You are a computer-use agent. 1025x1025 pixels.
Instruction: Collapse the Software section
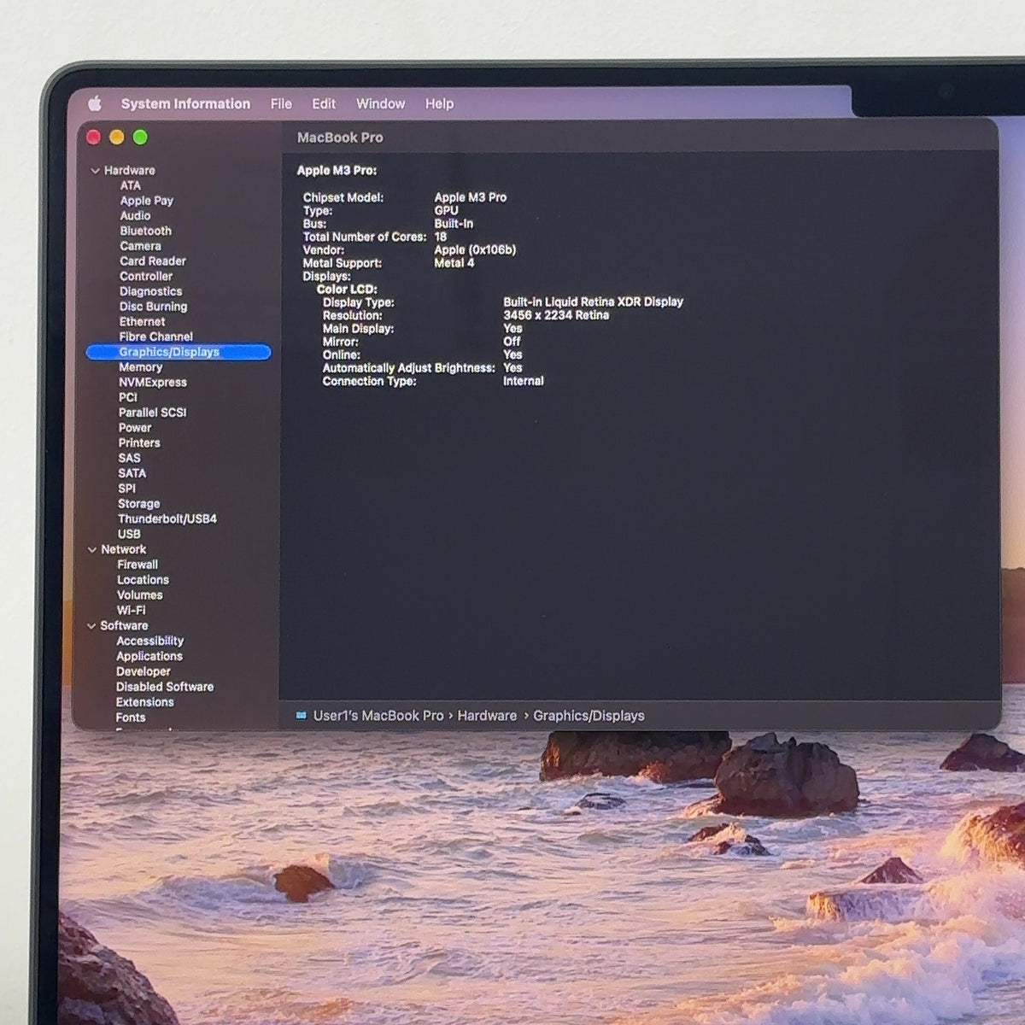(91, 626)
